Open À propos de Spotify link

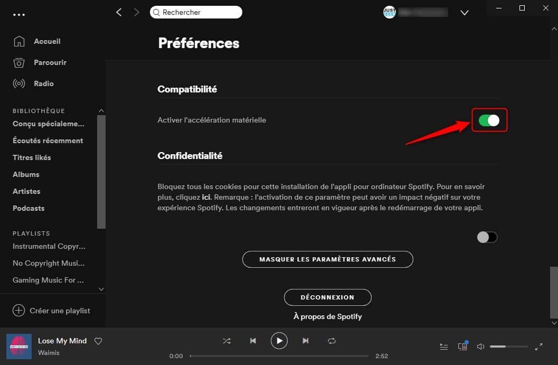coord(328,316)
